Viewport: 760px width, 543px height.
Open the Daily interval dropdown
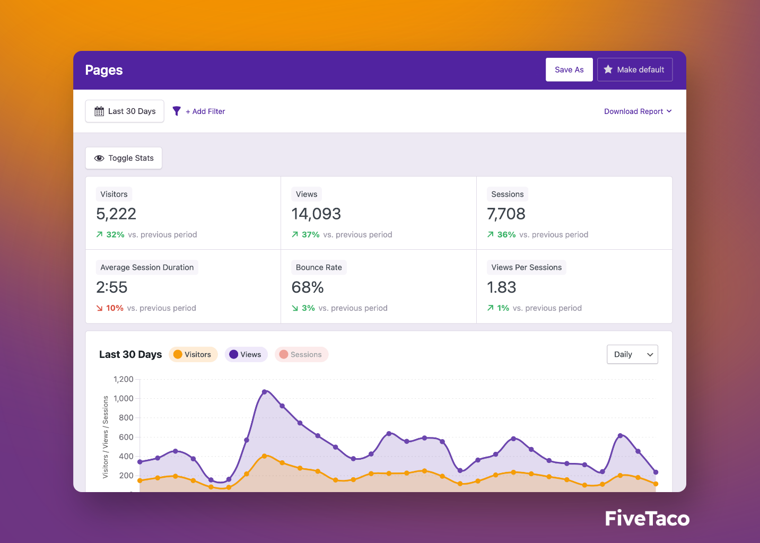[632, 354]
